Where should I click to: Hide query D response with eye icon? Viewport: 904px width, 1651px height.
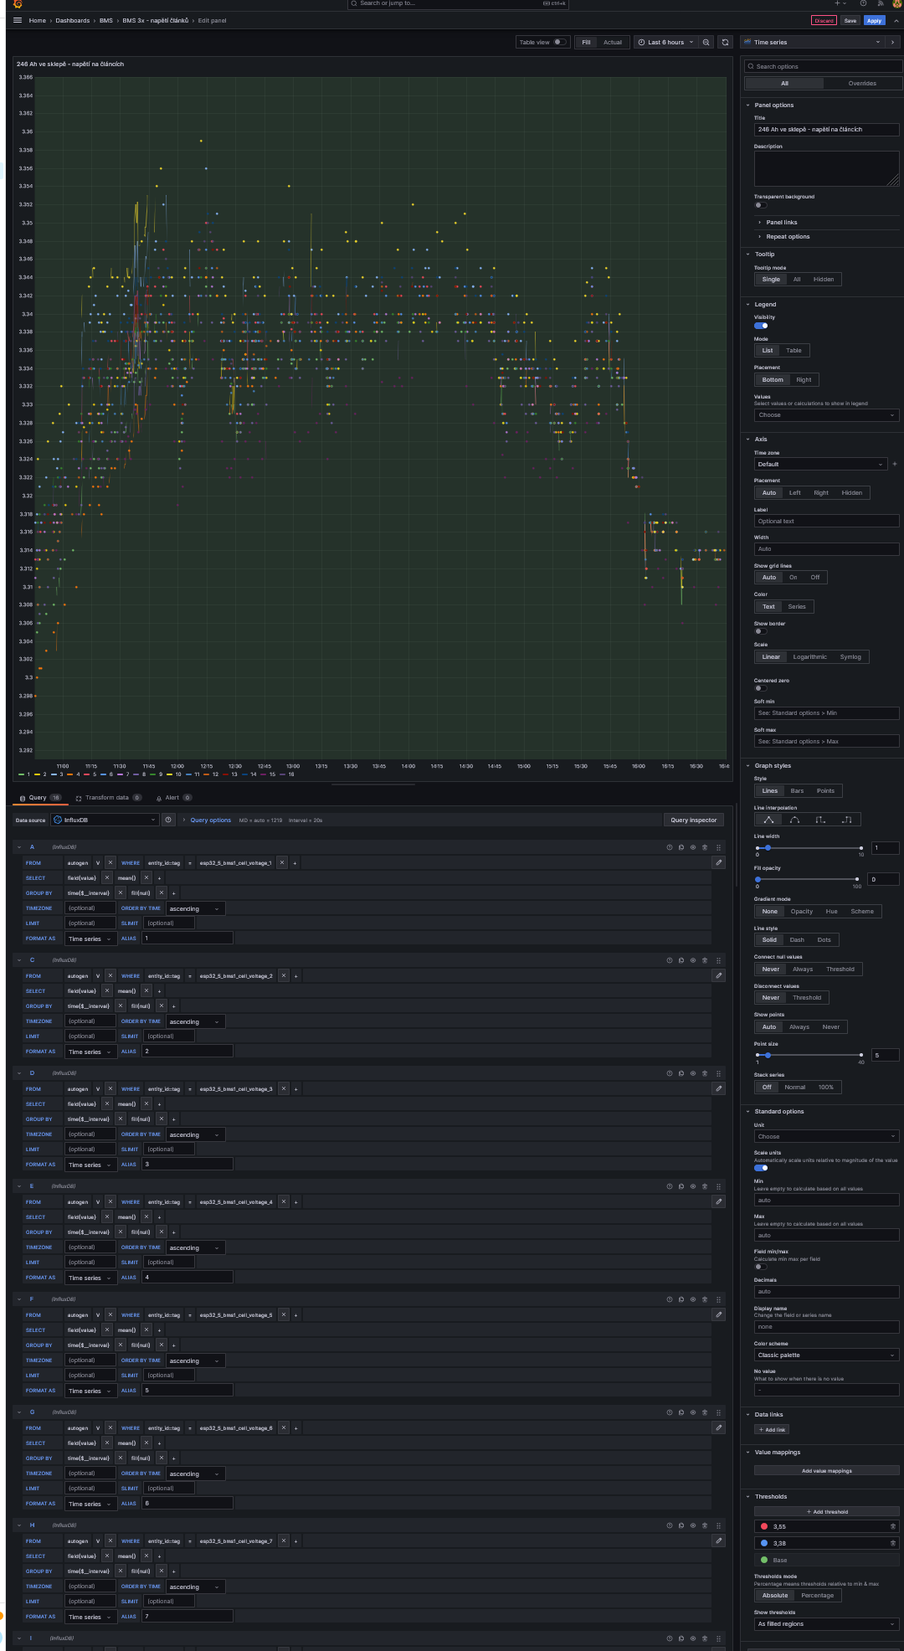(693, 1073)
